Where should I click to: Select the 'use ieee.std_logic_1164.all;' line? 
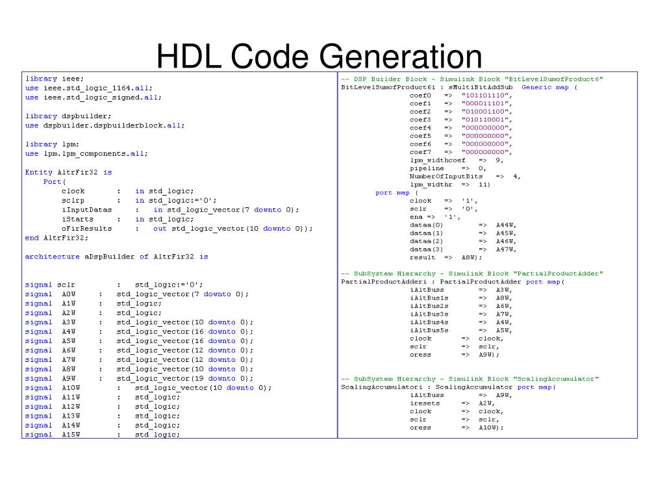pos(89,87)
